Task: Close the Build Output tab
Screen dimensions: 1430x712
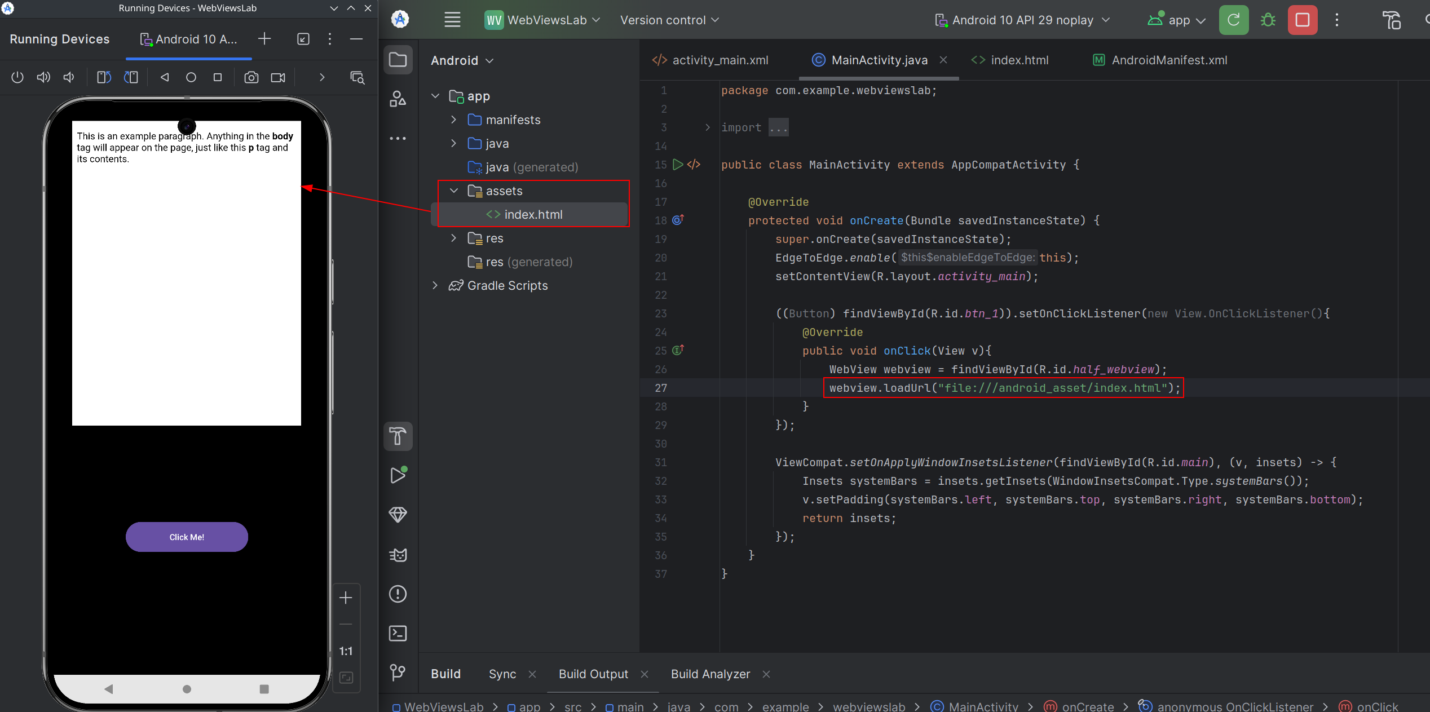Action: [645, 674]
